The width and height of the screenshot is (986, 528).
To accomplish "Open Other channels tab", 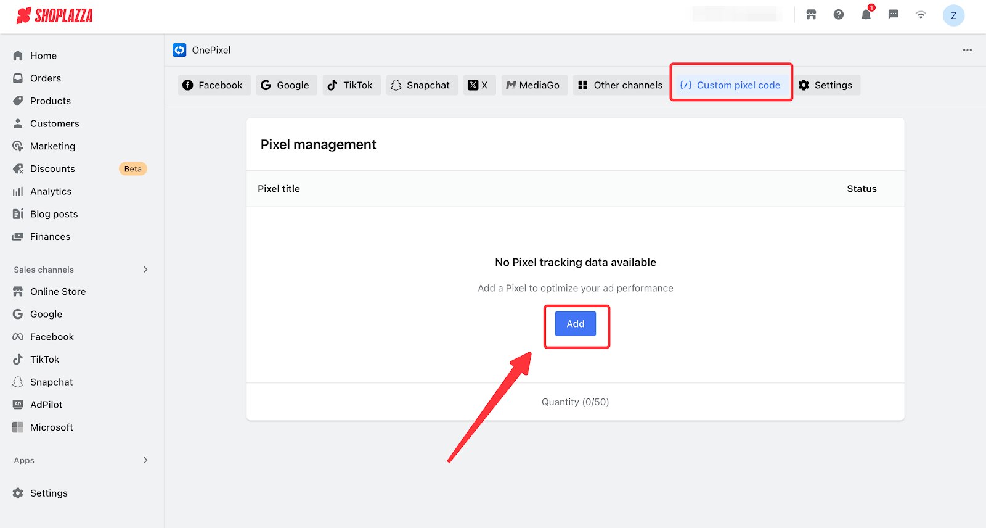I will point(621,85).
